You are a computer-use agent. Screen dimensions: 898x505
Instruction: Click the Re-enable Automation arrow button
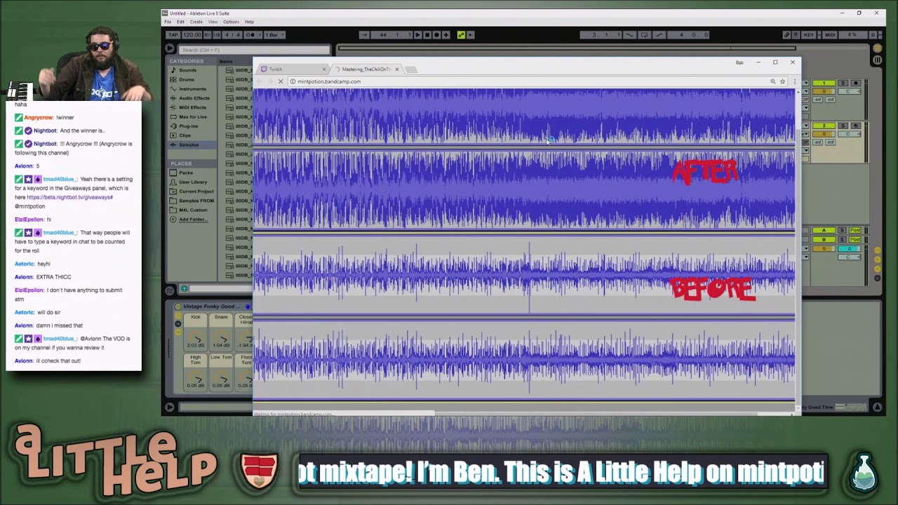pos(470,35)
